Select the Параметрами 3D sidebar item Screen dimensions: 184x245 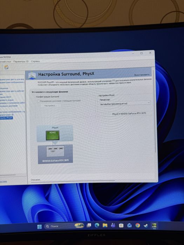click(7, 115)
